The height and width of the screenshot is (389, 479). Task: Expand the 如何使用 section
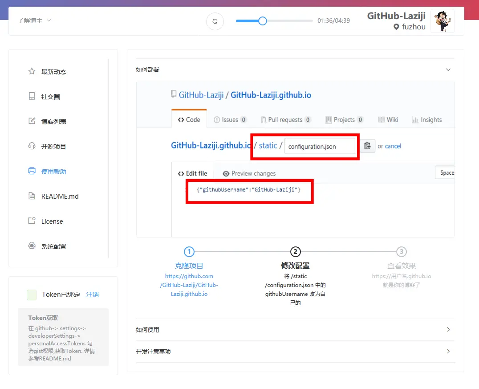point(295,330)
